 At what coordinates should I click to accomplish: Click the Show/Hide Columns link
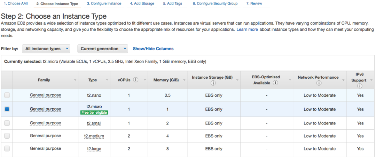[x=153, y=49]
